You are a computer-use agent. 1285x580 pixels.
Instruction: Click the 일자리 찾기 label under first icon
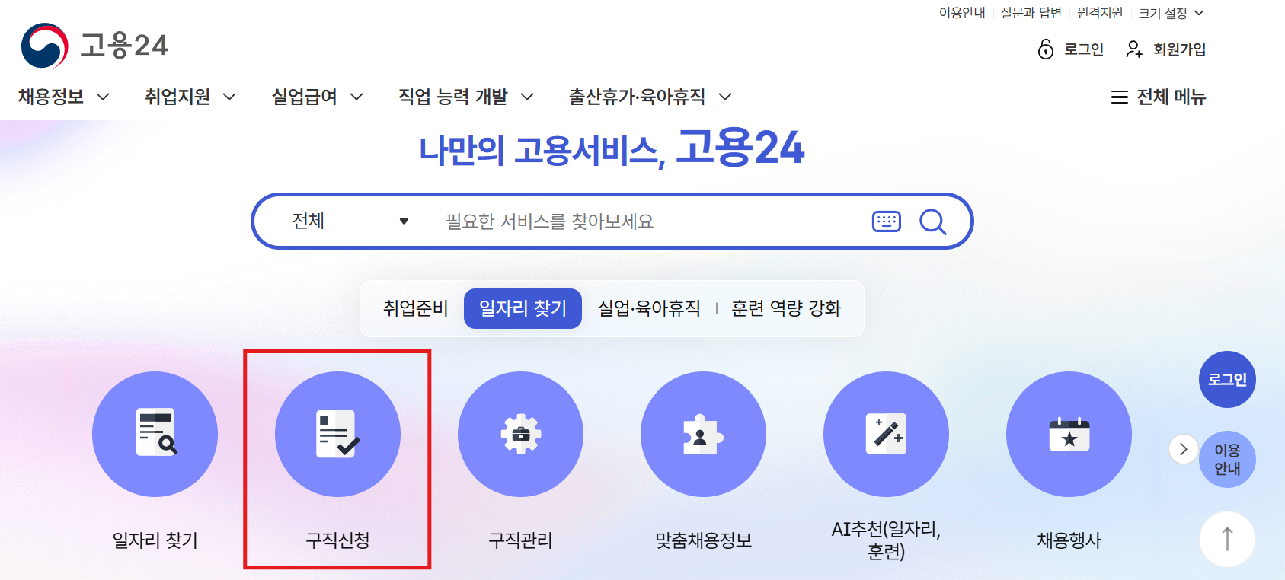155,540
